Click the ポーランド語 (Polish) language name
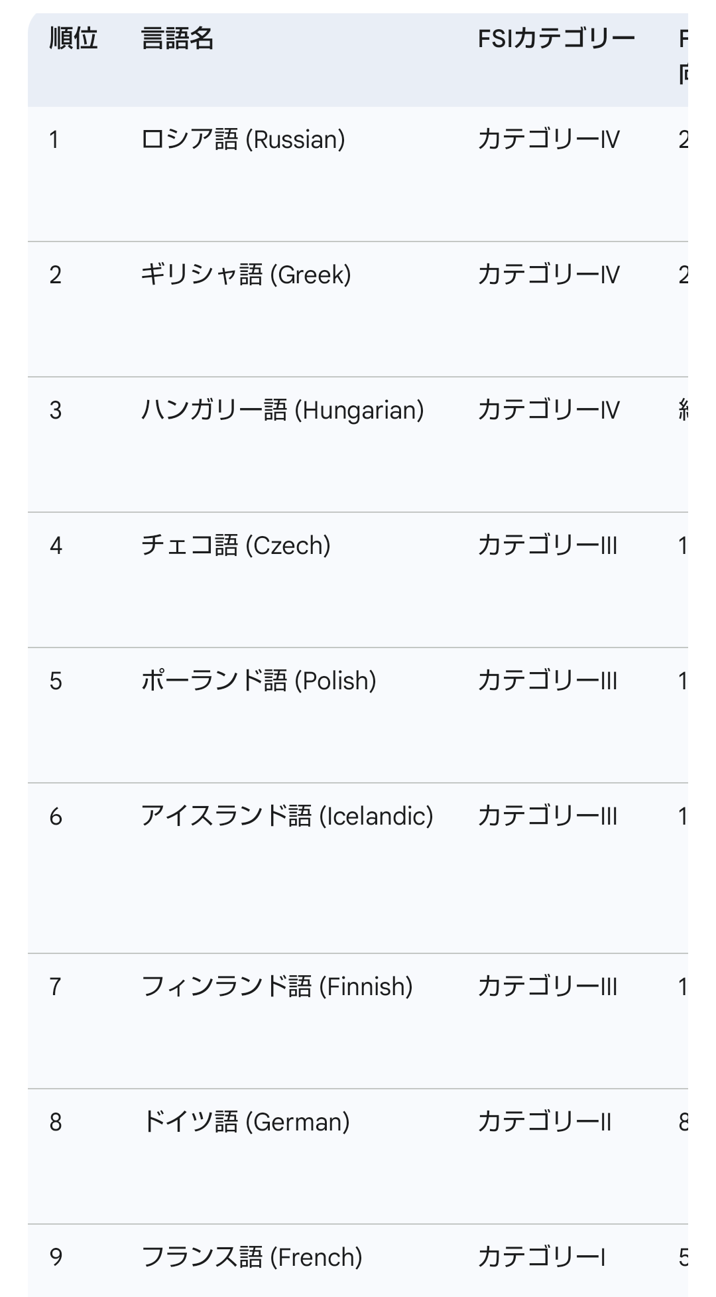The height and width of the screenshot is (1297, 716). pyautogui.click(x=259, y=681)
